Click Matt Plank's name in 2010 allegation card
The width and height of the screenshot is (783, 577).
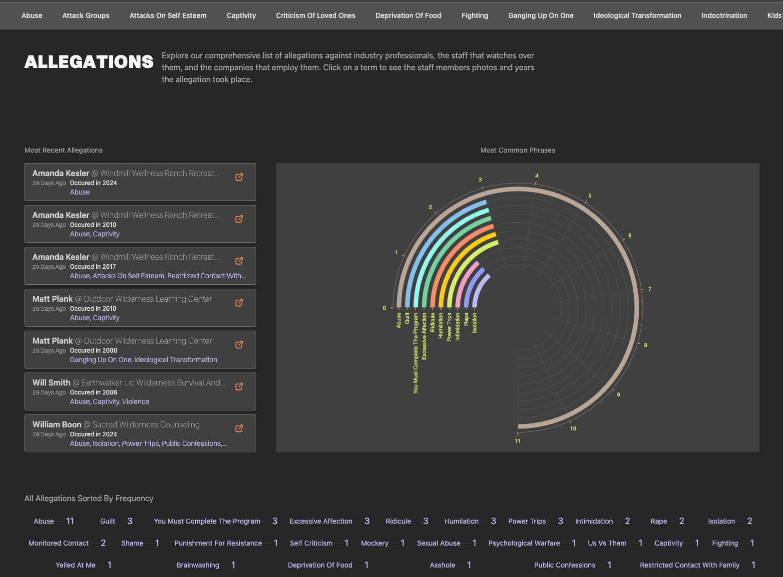[52, 299]
